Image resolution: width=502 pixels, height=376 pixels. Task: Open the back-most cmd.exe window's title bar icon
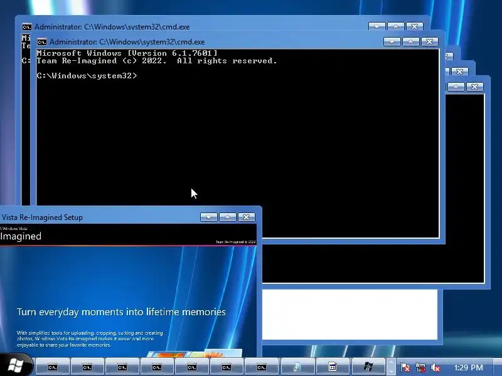click(x=27, y=27)
